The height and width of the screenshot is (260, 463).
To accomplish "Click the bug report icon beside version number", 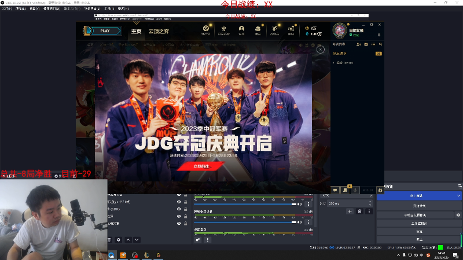I will click(380, 190).
